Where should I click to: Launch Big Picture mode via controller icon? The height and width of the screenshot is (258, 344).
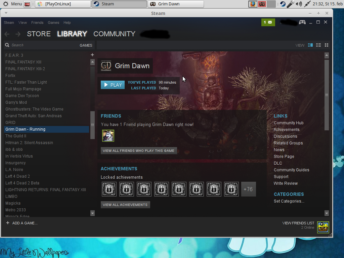tap(302, 22)
